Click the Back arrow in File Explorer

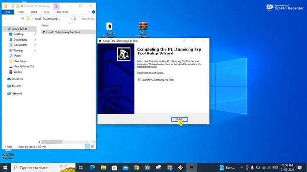(x=6, y=19)
